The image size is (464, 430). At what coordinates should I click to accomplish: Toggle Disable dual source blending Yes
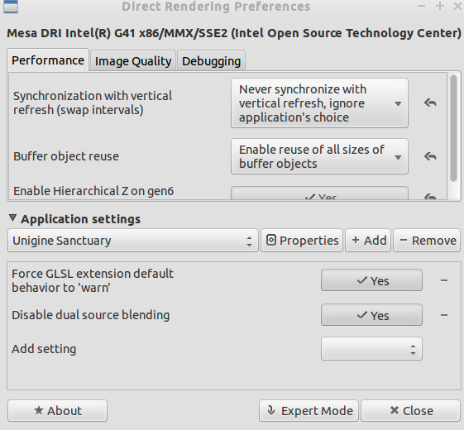coord(371,315)
